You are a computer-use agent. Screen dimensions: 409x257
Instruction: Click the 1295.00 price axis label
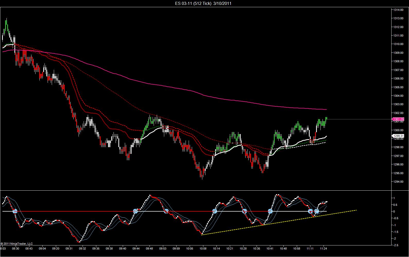(398, 173)
